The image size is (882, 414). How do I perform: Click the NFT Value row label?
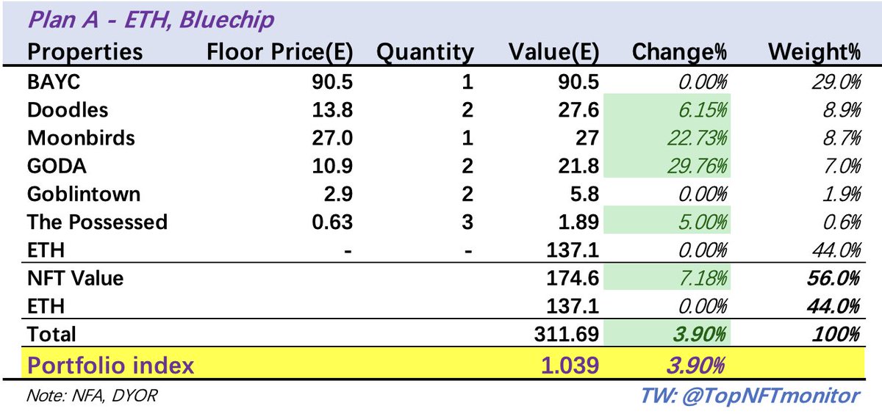pos(75,278)
